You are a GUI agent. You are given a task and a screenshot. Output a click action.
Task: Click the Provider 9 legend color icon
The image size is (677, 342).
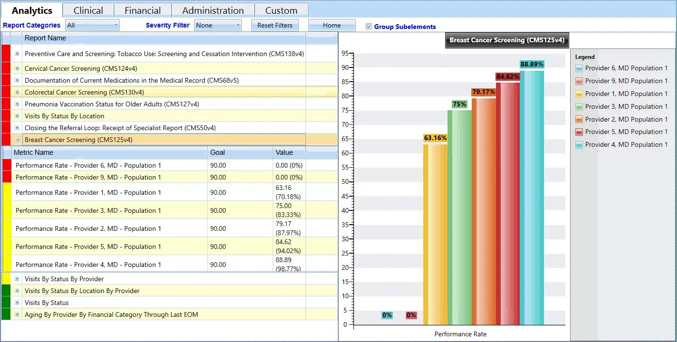click(x=579, y=81)
